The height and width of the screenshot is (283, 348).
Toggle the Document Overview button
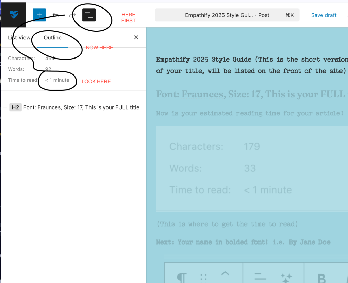[x=89, y=15]
